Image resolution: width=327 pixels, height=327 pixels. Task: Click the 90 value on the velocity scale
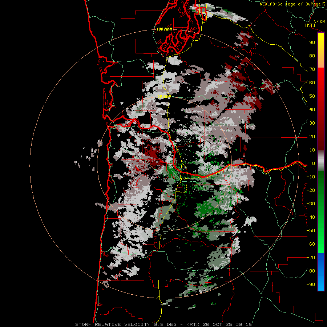[312, 43]
